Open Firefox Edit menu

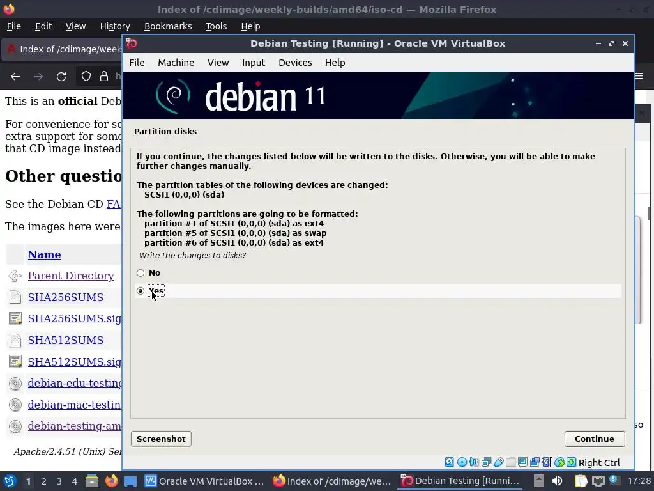click(x=43, y=26)
